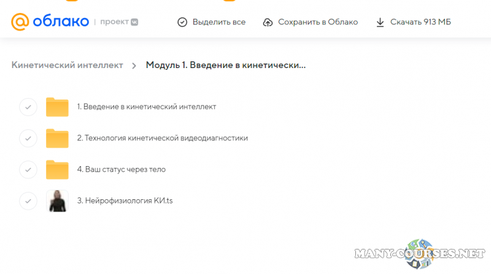Click the cloud upload icon
Viewport: 491px width, 274px height.
click(x=268, y=22)
